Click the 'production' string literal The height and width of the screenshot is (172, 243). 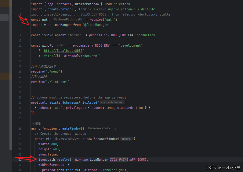click(146, 35)
